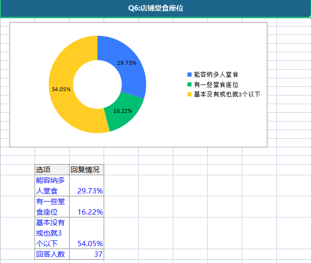Select table cell 能容纳多人堂食
This screenshot has height=263, width=311.
52,185
